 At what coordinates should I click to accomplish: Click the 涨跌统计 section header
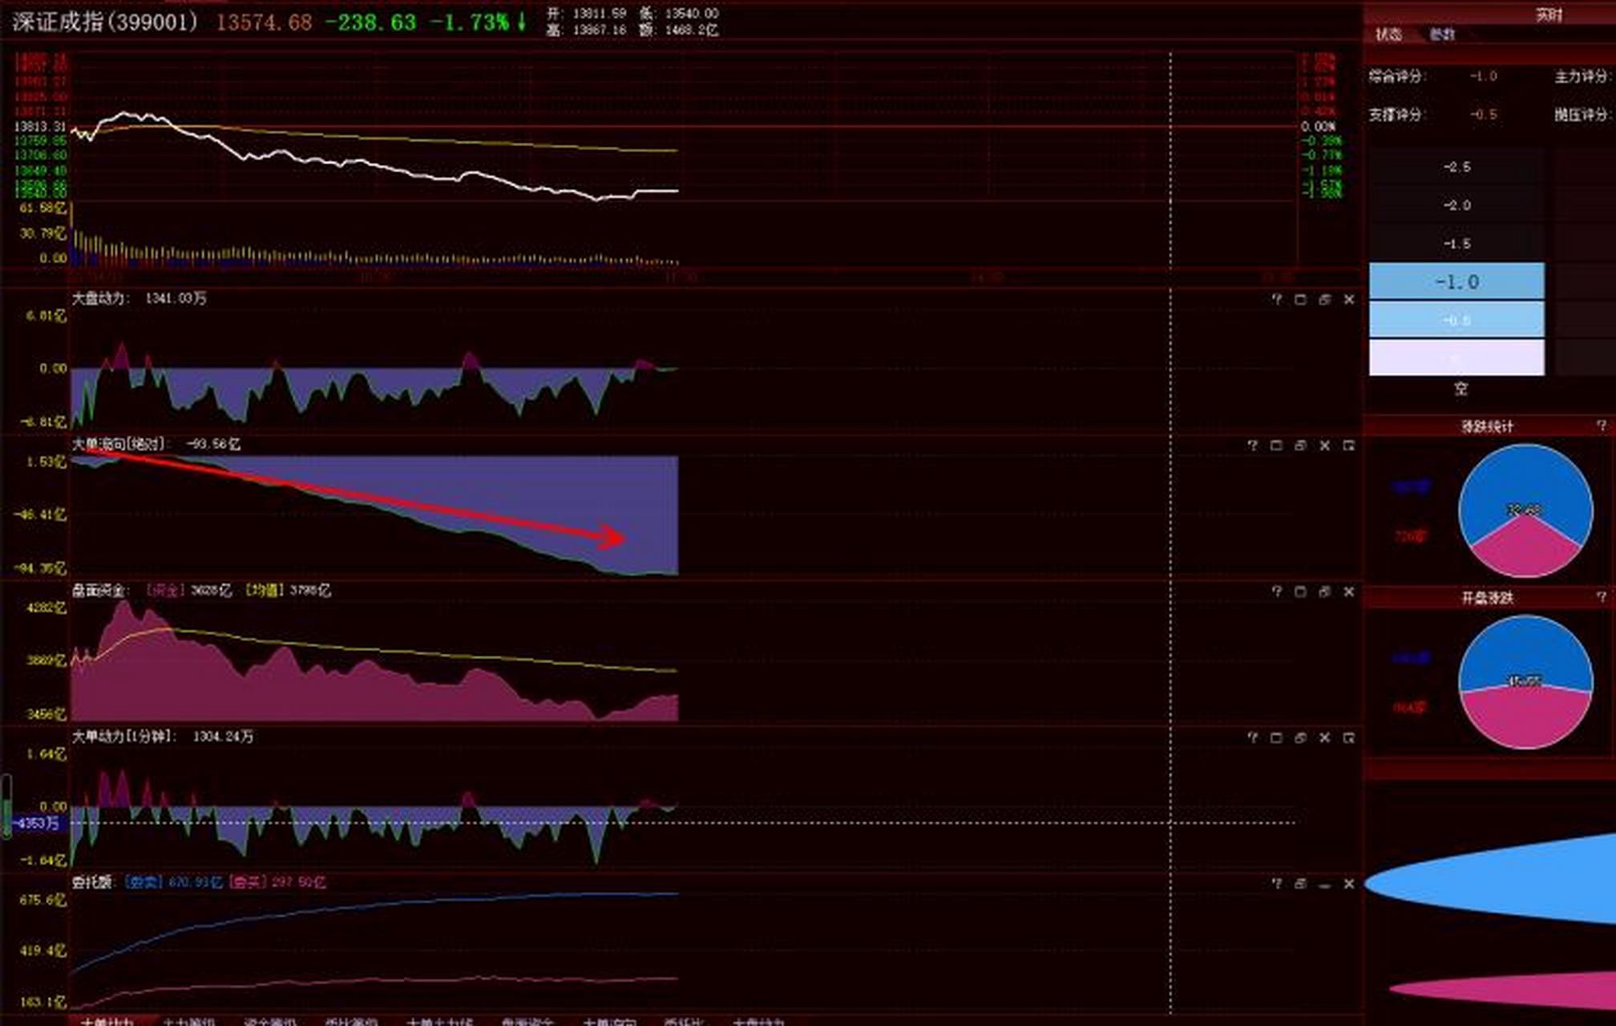1487,426
